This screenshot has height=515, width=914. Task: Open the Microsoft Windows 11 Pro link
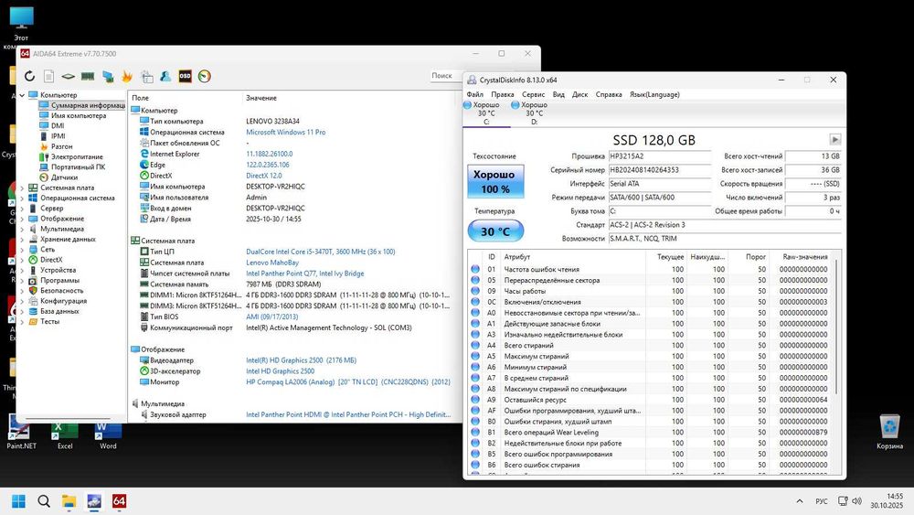[285, 133]
